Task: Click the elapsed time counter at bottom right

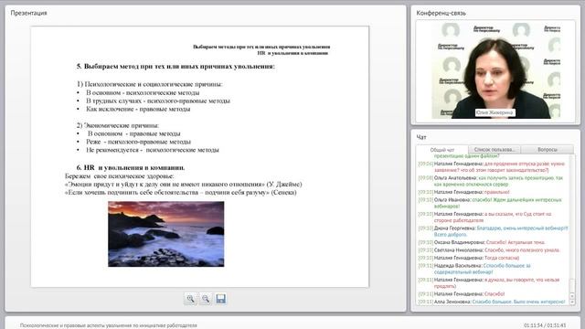Action: [545, 325]
